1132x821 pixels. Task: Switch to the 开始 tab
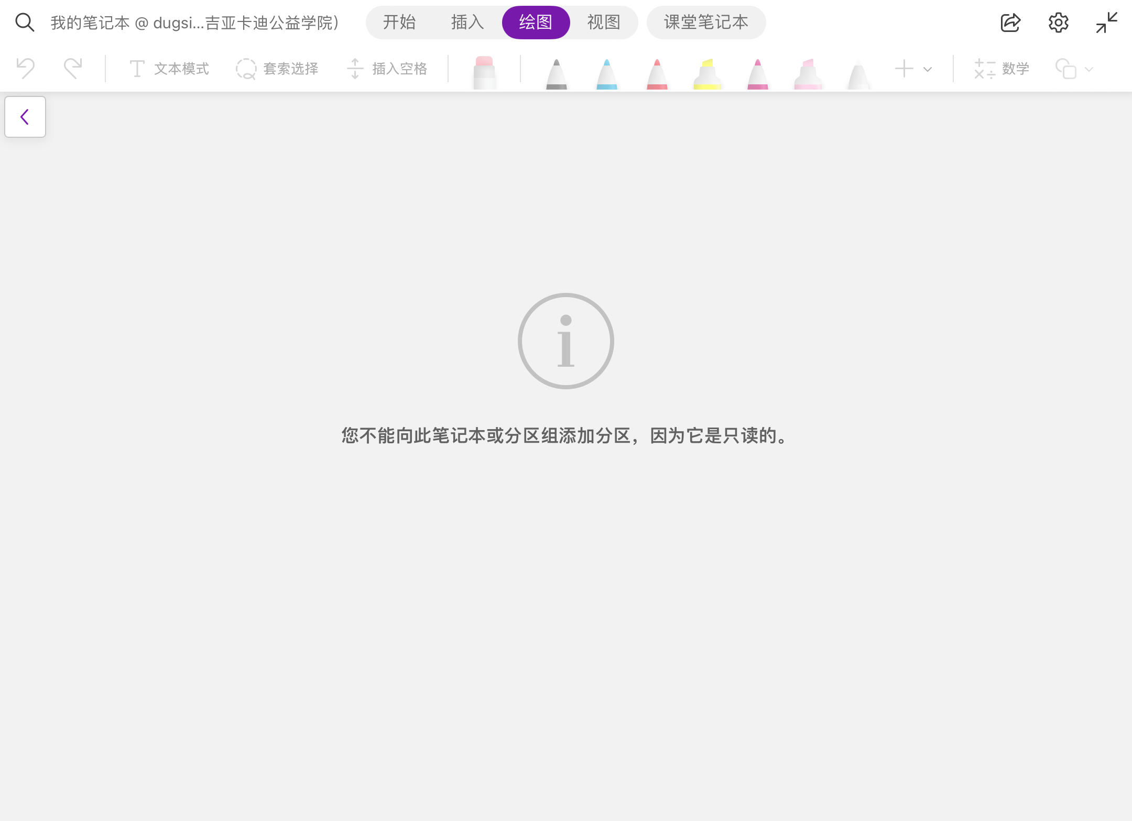(399, 23)
